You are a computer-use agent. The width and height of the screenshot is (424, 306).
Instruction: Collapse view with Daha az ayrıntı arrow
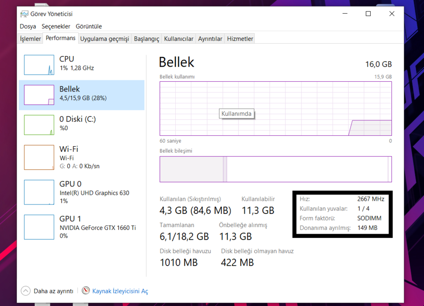click(x=25, y=291)
